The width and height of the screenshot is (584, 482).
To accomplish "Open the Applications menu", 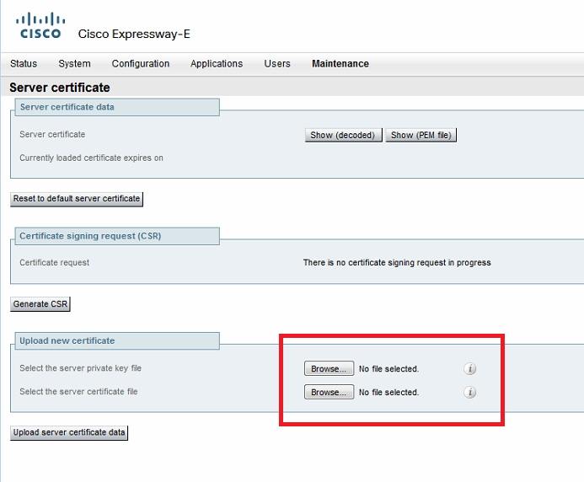I will 217,64.
